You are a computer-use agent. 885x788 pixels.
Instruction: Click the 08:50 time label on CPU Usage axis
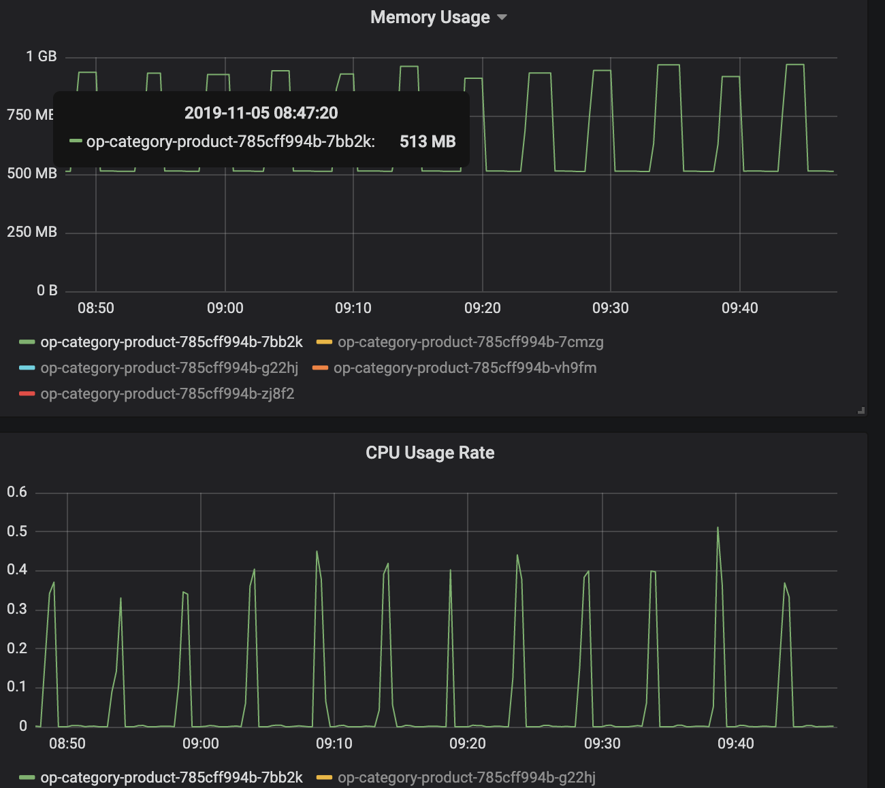(67, 744)
